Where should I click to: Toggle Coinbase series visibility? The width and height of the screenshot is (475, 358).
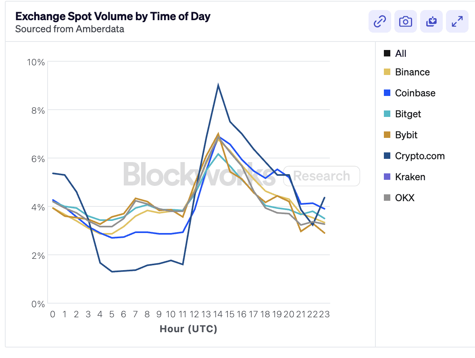click(x=415, y=93)
